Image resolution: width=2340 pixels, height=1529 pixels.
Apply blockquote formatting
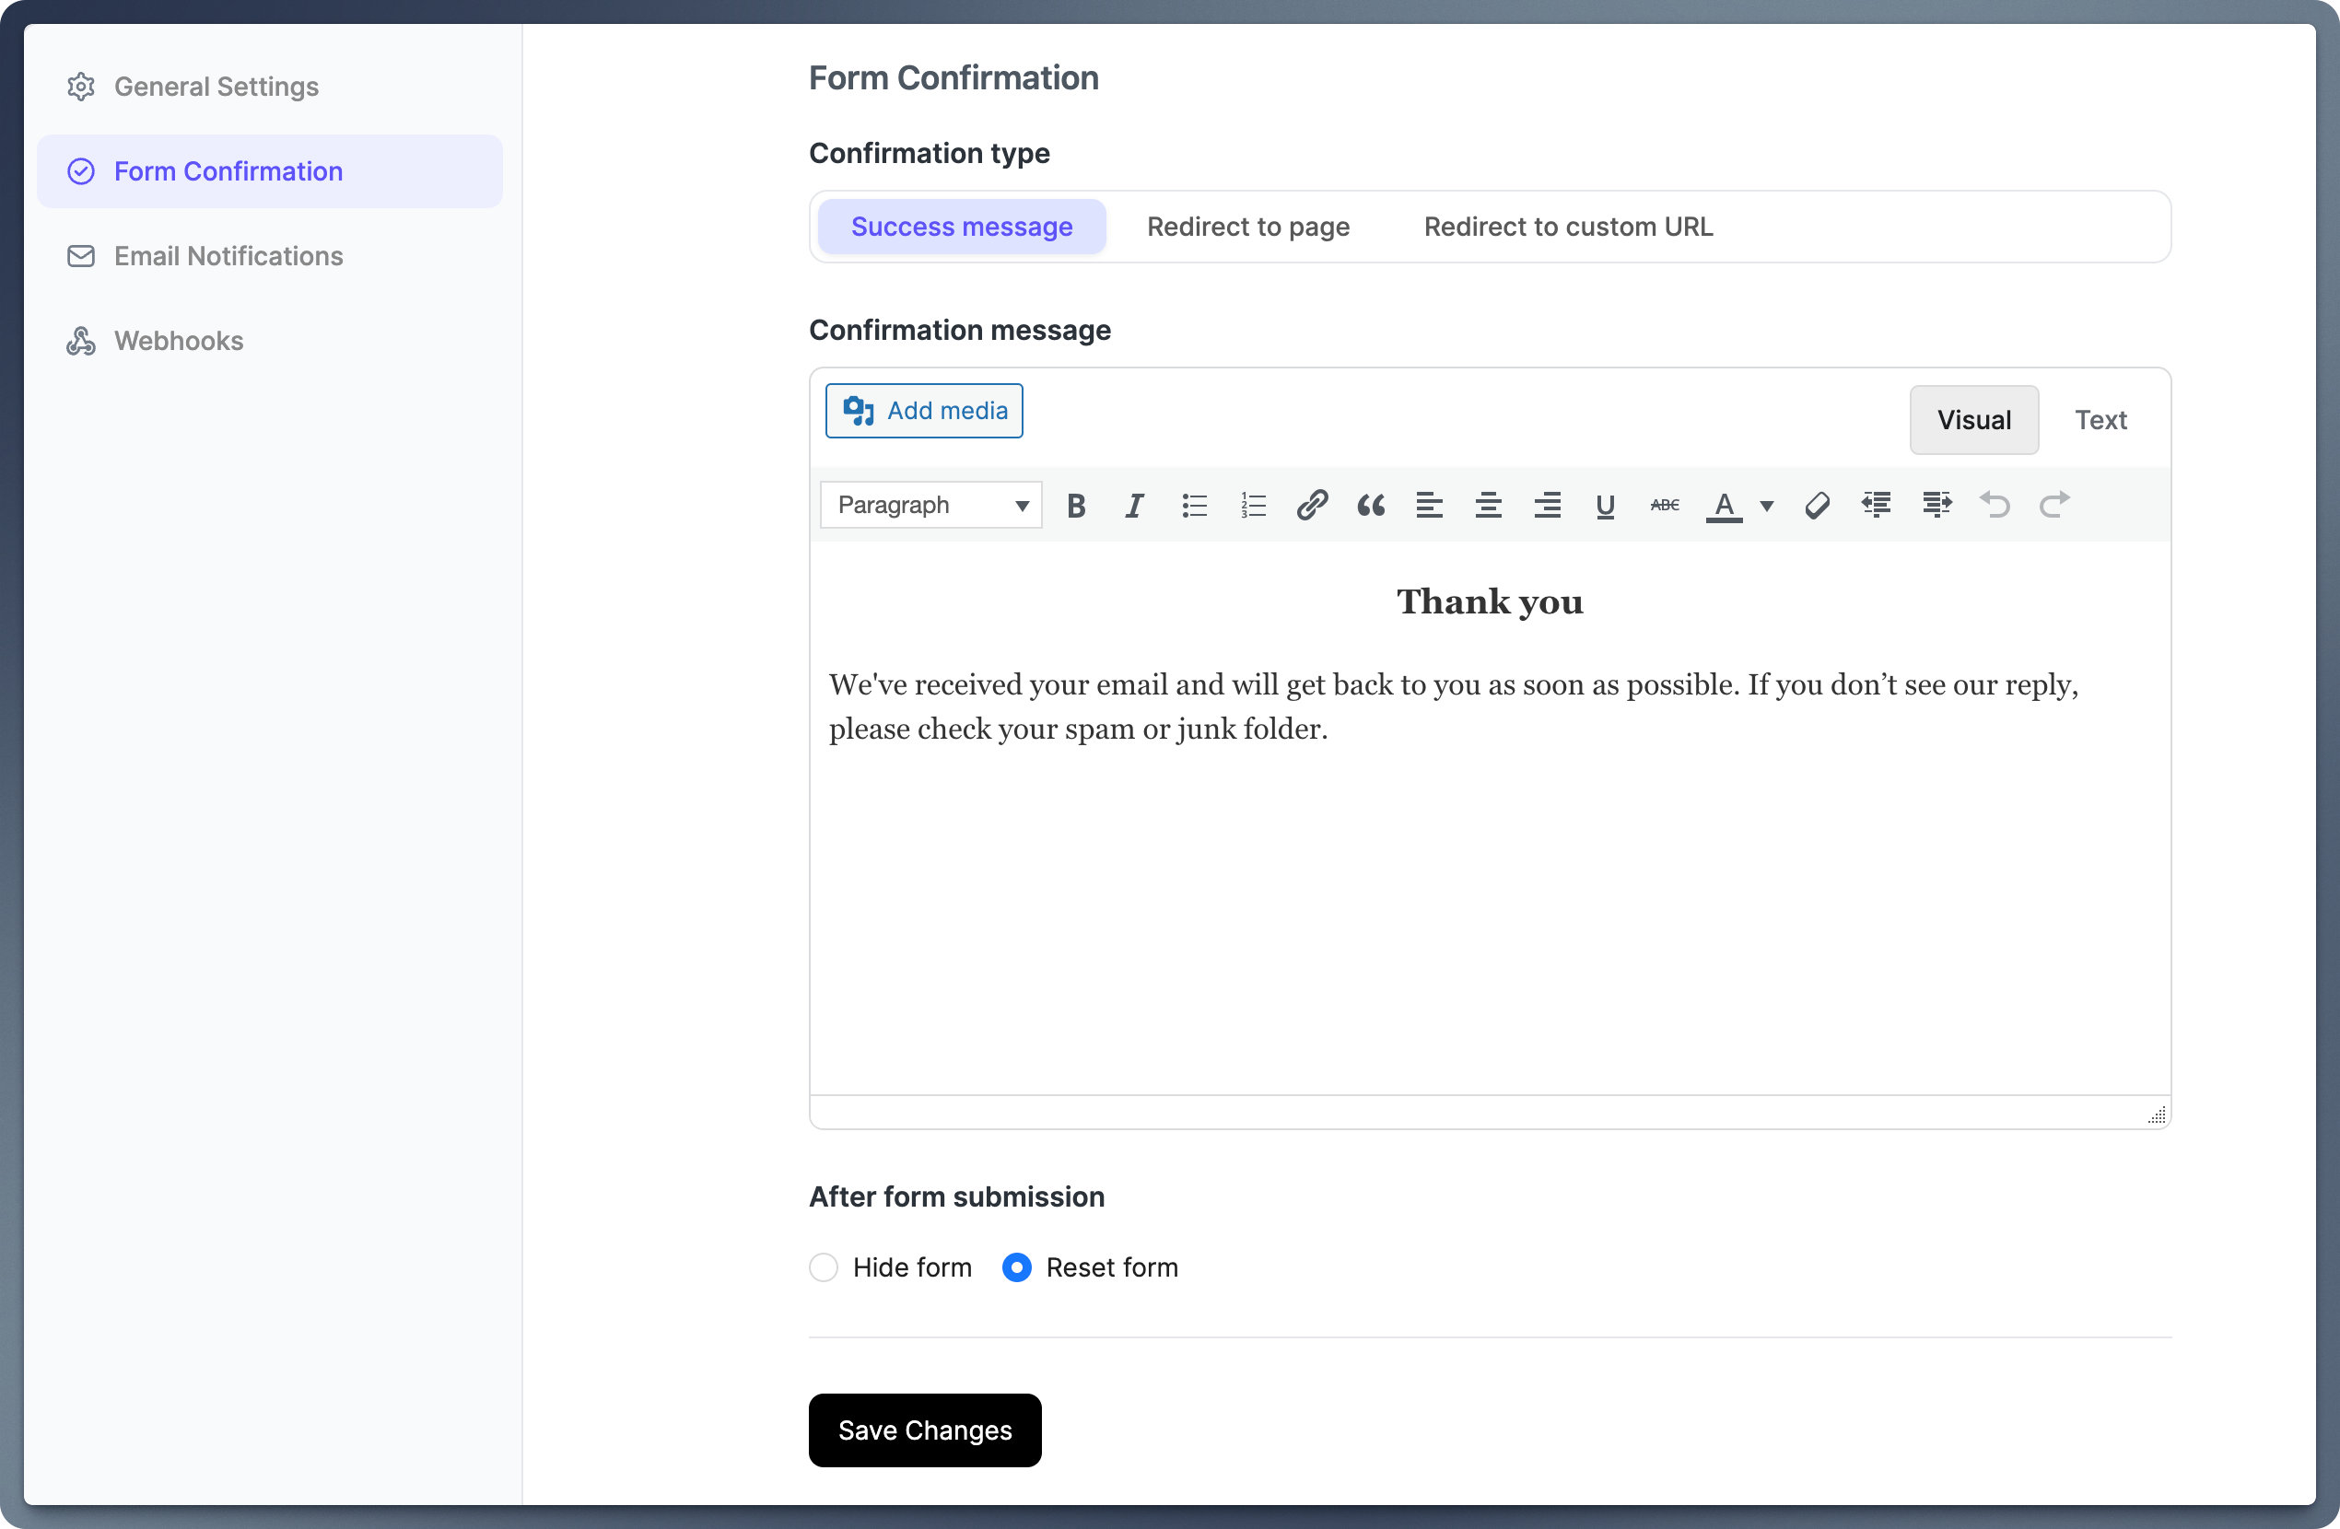click(x=1371, y=506)
